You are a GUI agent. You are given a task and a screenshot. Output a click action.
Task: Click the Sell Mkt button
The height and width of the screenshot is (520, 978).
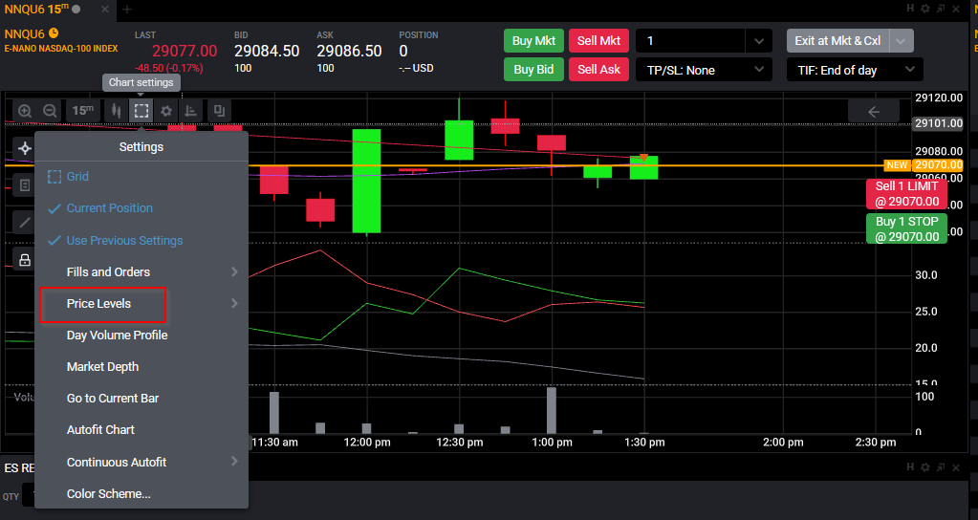(x=598, y=40)
